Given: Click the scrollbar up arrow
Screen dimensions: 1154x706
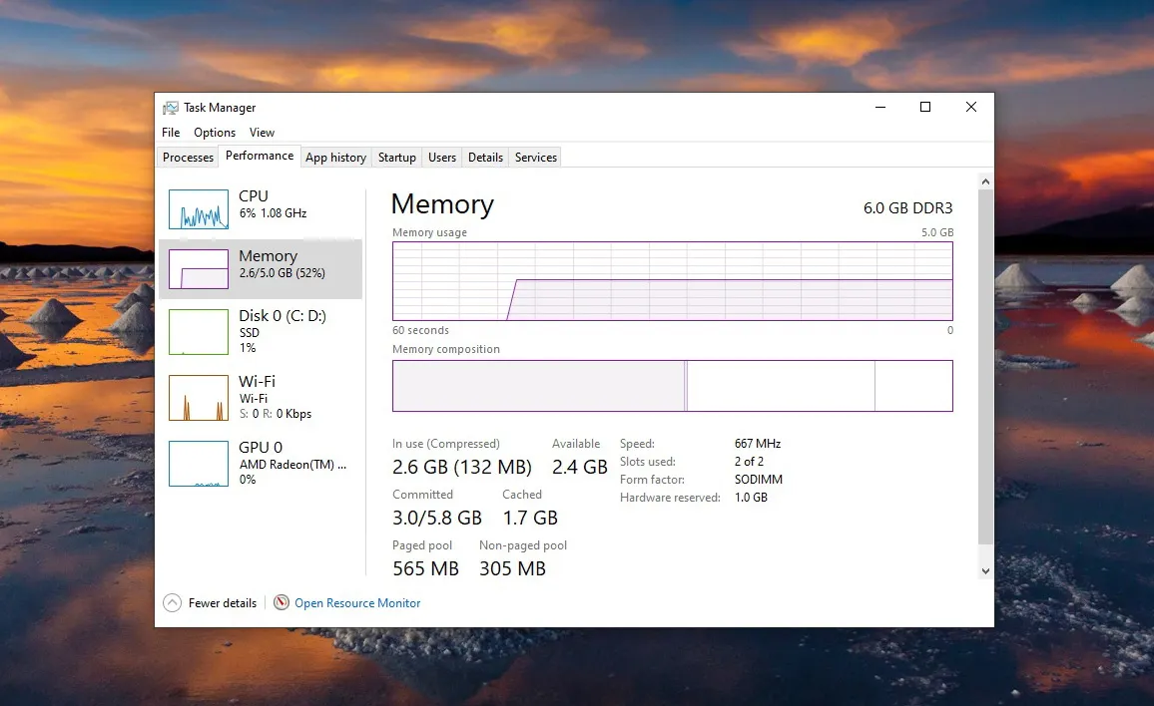Looking at the screenshot, I should tap(985, 182).
